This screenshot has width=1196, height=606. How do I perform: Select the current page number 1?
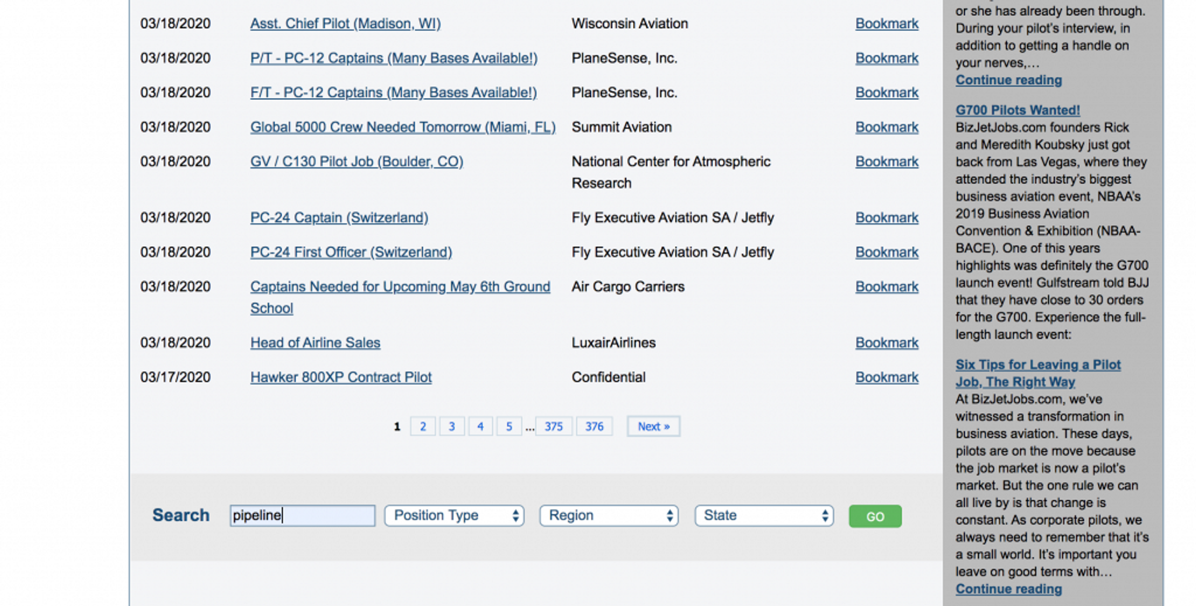click(x=397, y=426)
